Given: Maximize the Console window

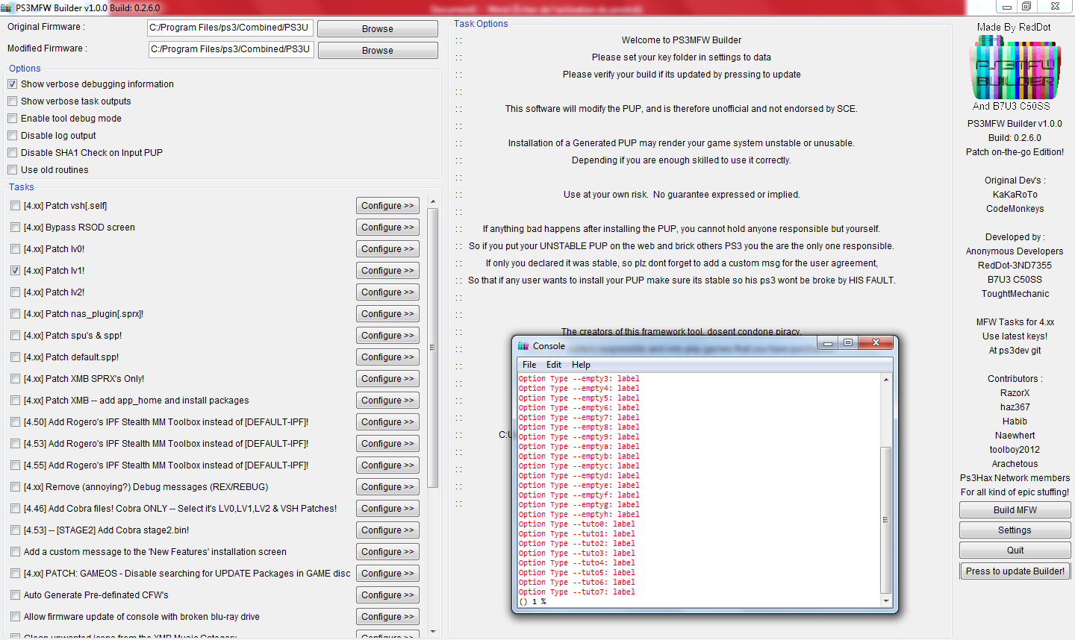Looking at the screenshot, I should tap(847, 342).
